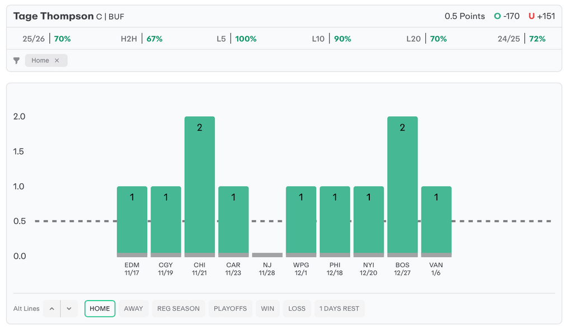The height and width of the screenshot is (333, 573).
Task: Click the filter funnel icon
Action: point(17,60)
